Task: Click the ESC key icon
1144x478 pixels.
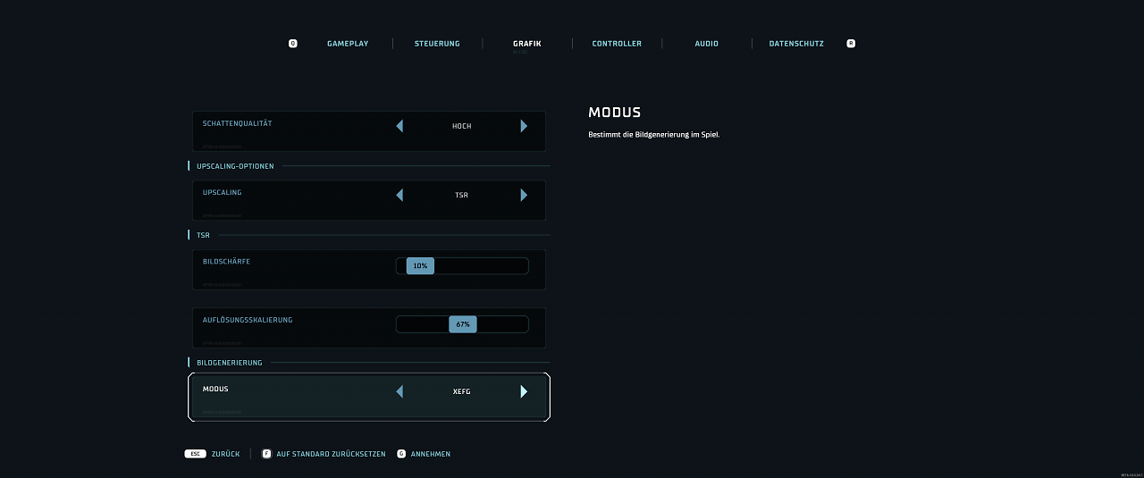Action: click(x=196, y=454)
